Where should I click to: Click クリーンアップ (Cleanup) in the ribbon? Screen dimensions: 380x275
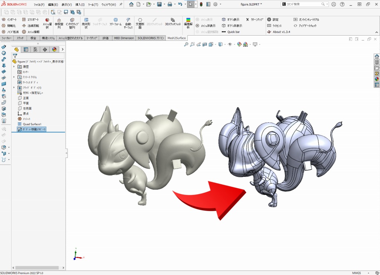pos(255,19)
